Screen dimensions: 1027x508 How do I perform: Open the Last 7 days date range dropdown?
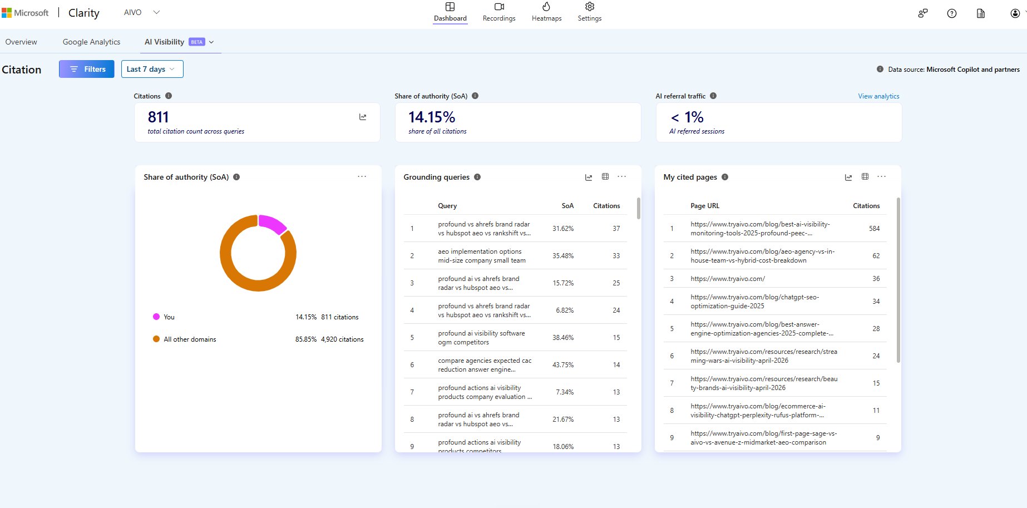click(152, 69)
